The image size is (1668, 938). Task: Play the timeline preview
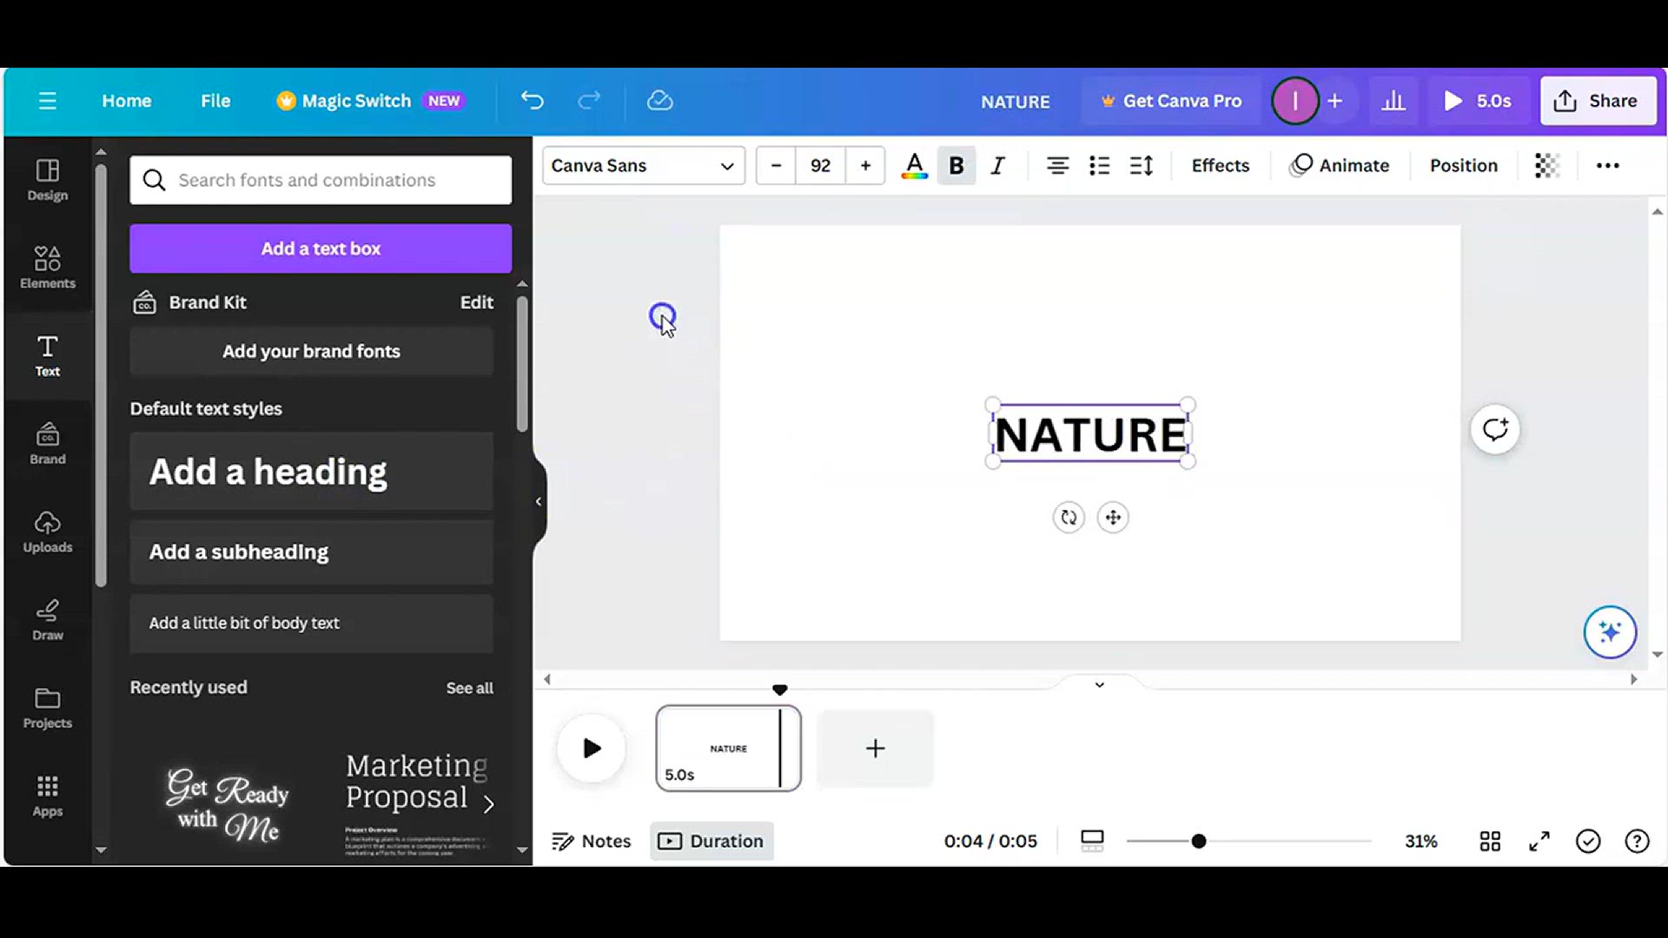click(592, 748)
